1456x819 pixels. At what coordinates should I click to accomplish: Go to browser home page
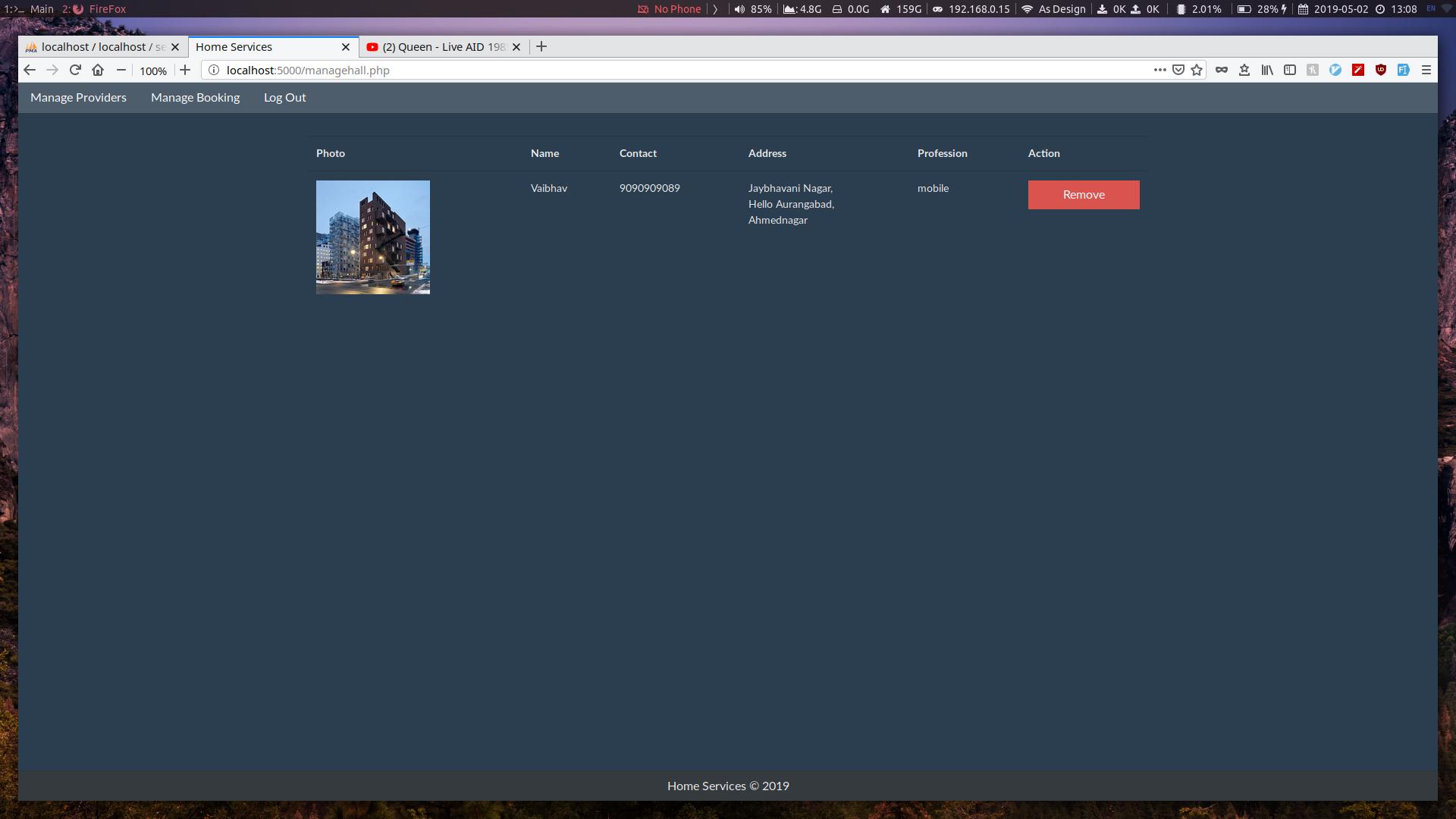point(98,70)
